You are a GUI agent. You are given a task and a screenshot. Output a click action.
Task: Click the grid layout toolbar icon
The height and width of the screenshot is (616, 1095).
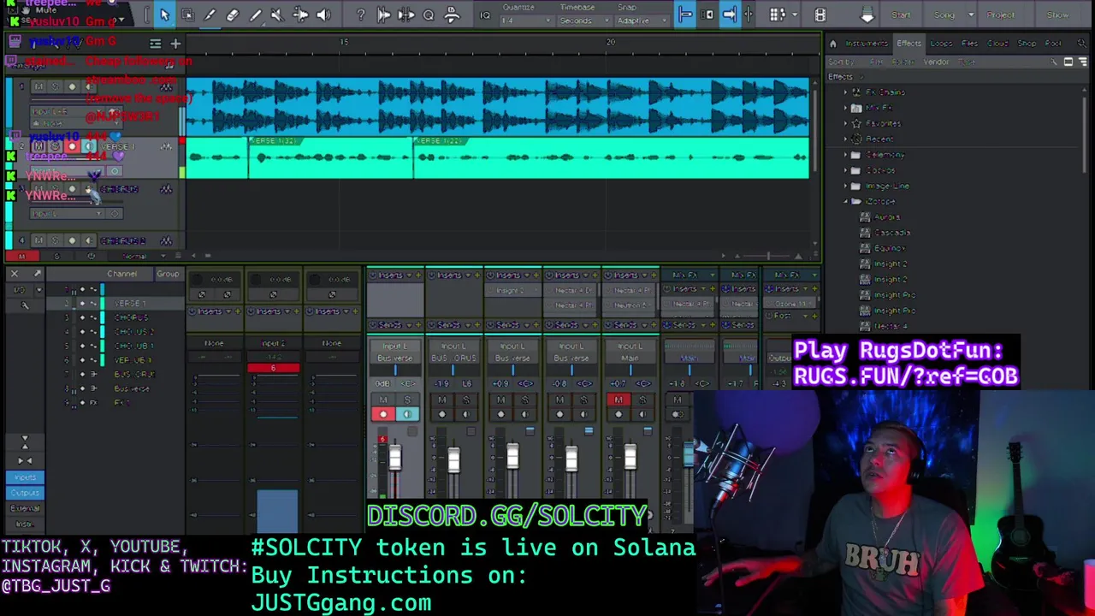(x=777, y=15)
